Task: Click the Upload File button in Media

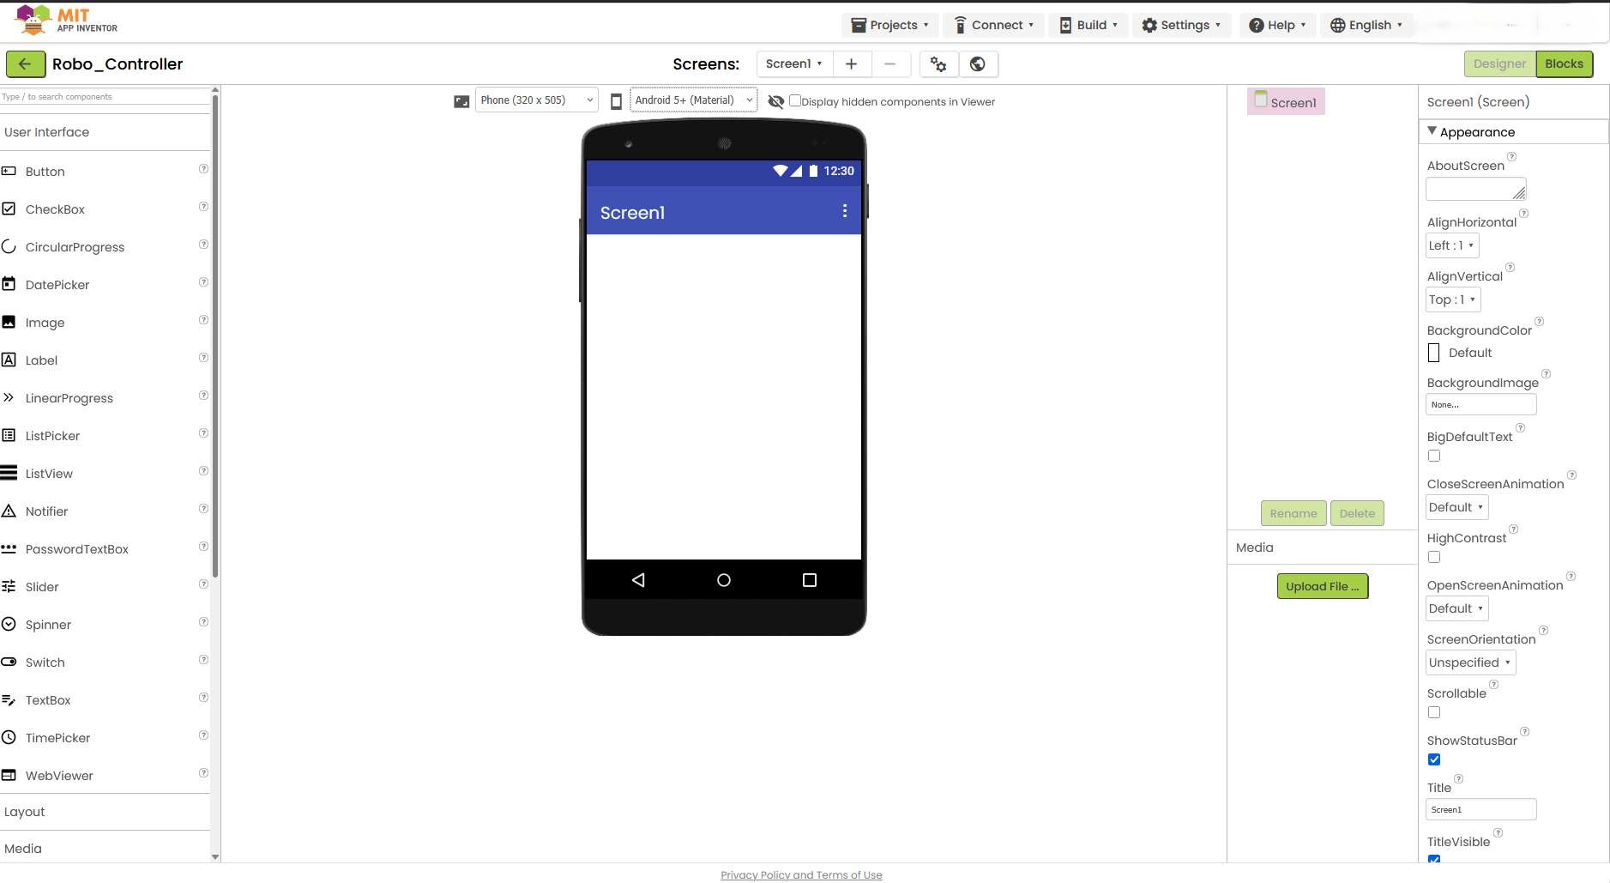Action: [x=1323, y=586]
